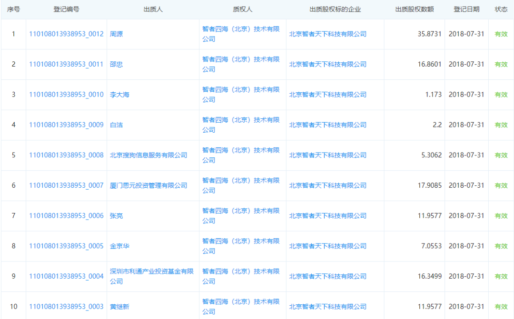514x319 pixels.
Task: Click the 有效 status in row 5
Action: (x=501, y=155)
